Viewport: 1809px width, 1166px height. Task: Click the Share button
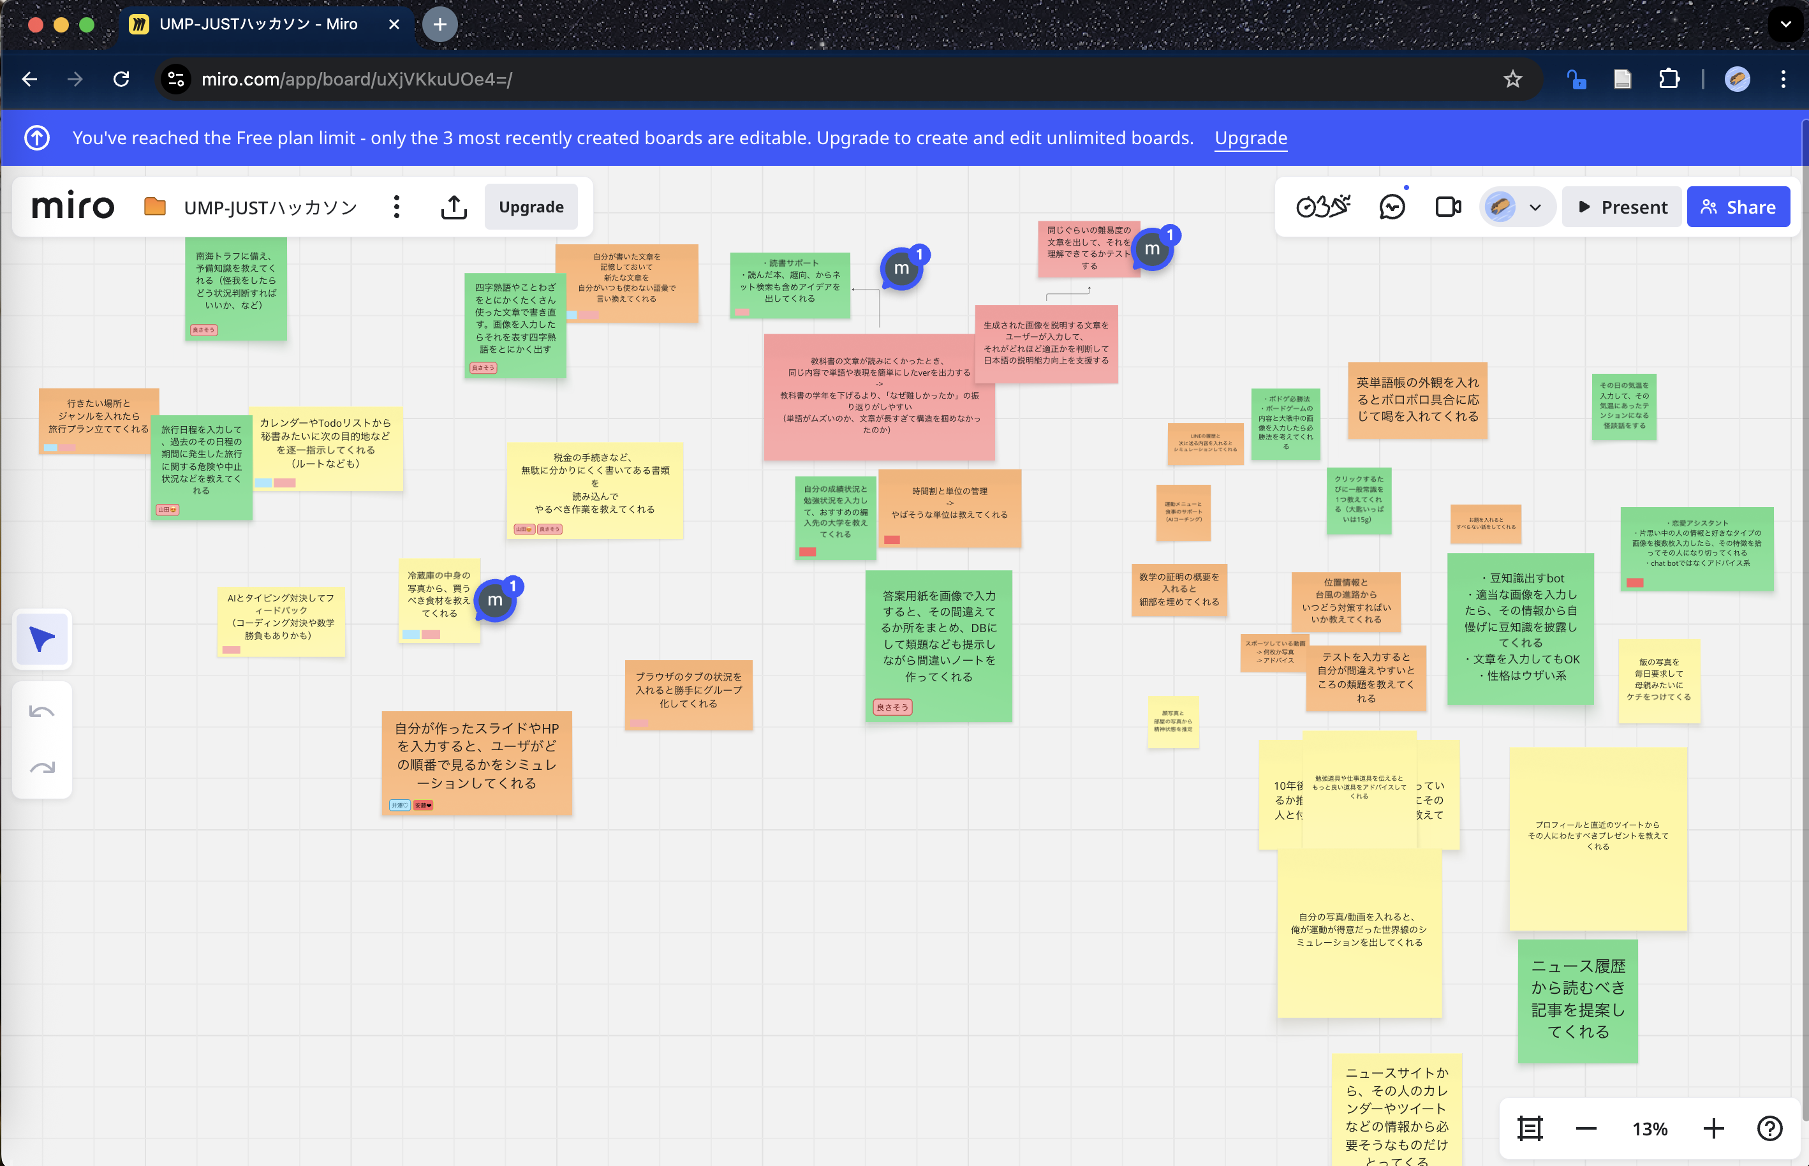[x=1738, y=207]
